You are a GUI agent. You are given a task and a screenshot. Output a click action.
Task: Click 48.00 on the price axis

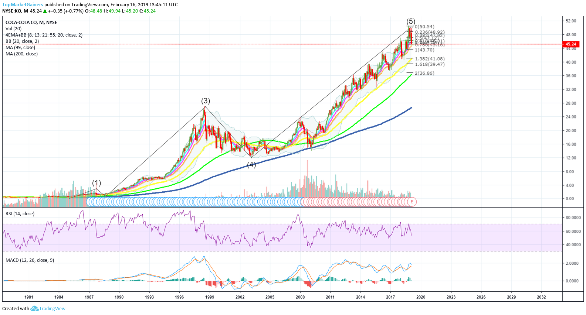[571, 35]
